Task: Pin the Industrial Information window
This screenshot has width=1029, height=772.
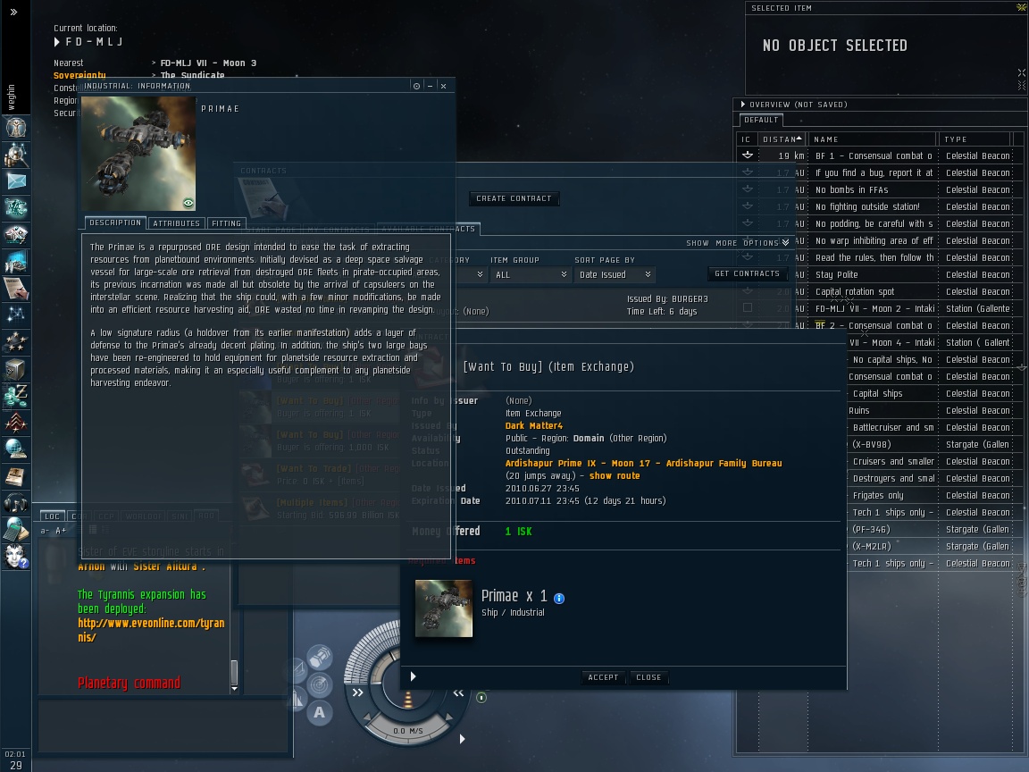Action: [x=416, y=86]
